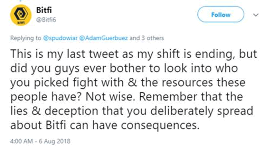Click the word 'Bitfi' in tweet's last line
274x146 pixels.
coord(56,125)
